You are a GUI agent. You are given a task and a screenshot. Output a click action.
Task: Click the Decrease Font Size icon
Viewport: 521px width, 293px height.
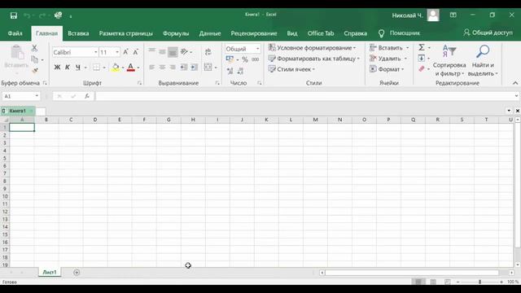pyautogui.click(x=136, y=52)
